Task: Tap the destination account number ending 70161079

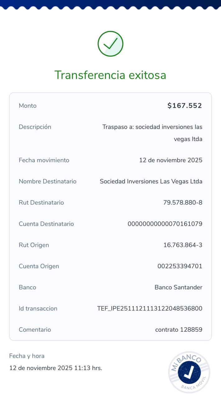Action: (x=165, y=224)
